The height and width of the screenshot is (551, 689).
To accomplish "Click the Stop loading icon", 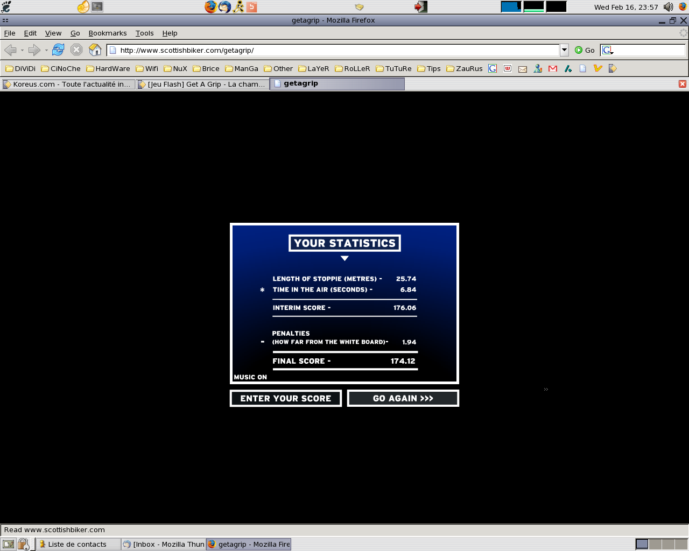I will tap(76, 50).
